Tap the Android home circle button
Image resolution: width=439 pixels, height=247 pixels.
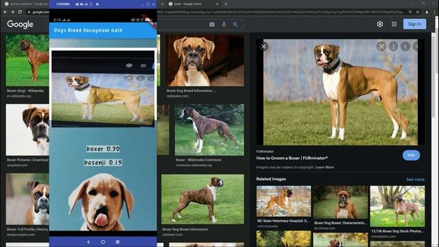tap(103, 242)
